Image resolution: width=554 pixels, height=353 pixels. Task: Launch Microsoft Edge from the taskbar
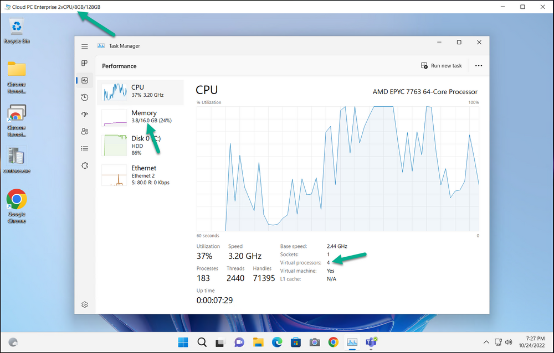tap(277, 342)
